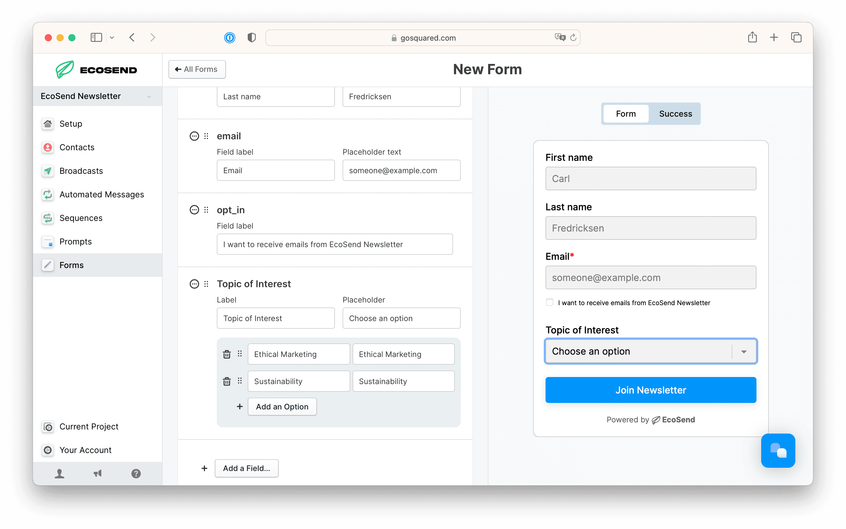Image resolution: width=846 pixels, height=529 pixels.
Task: Check the receive emails opt-in checkbox
Action: point(549,302)
